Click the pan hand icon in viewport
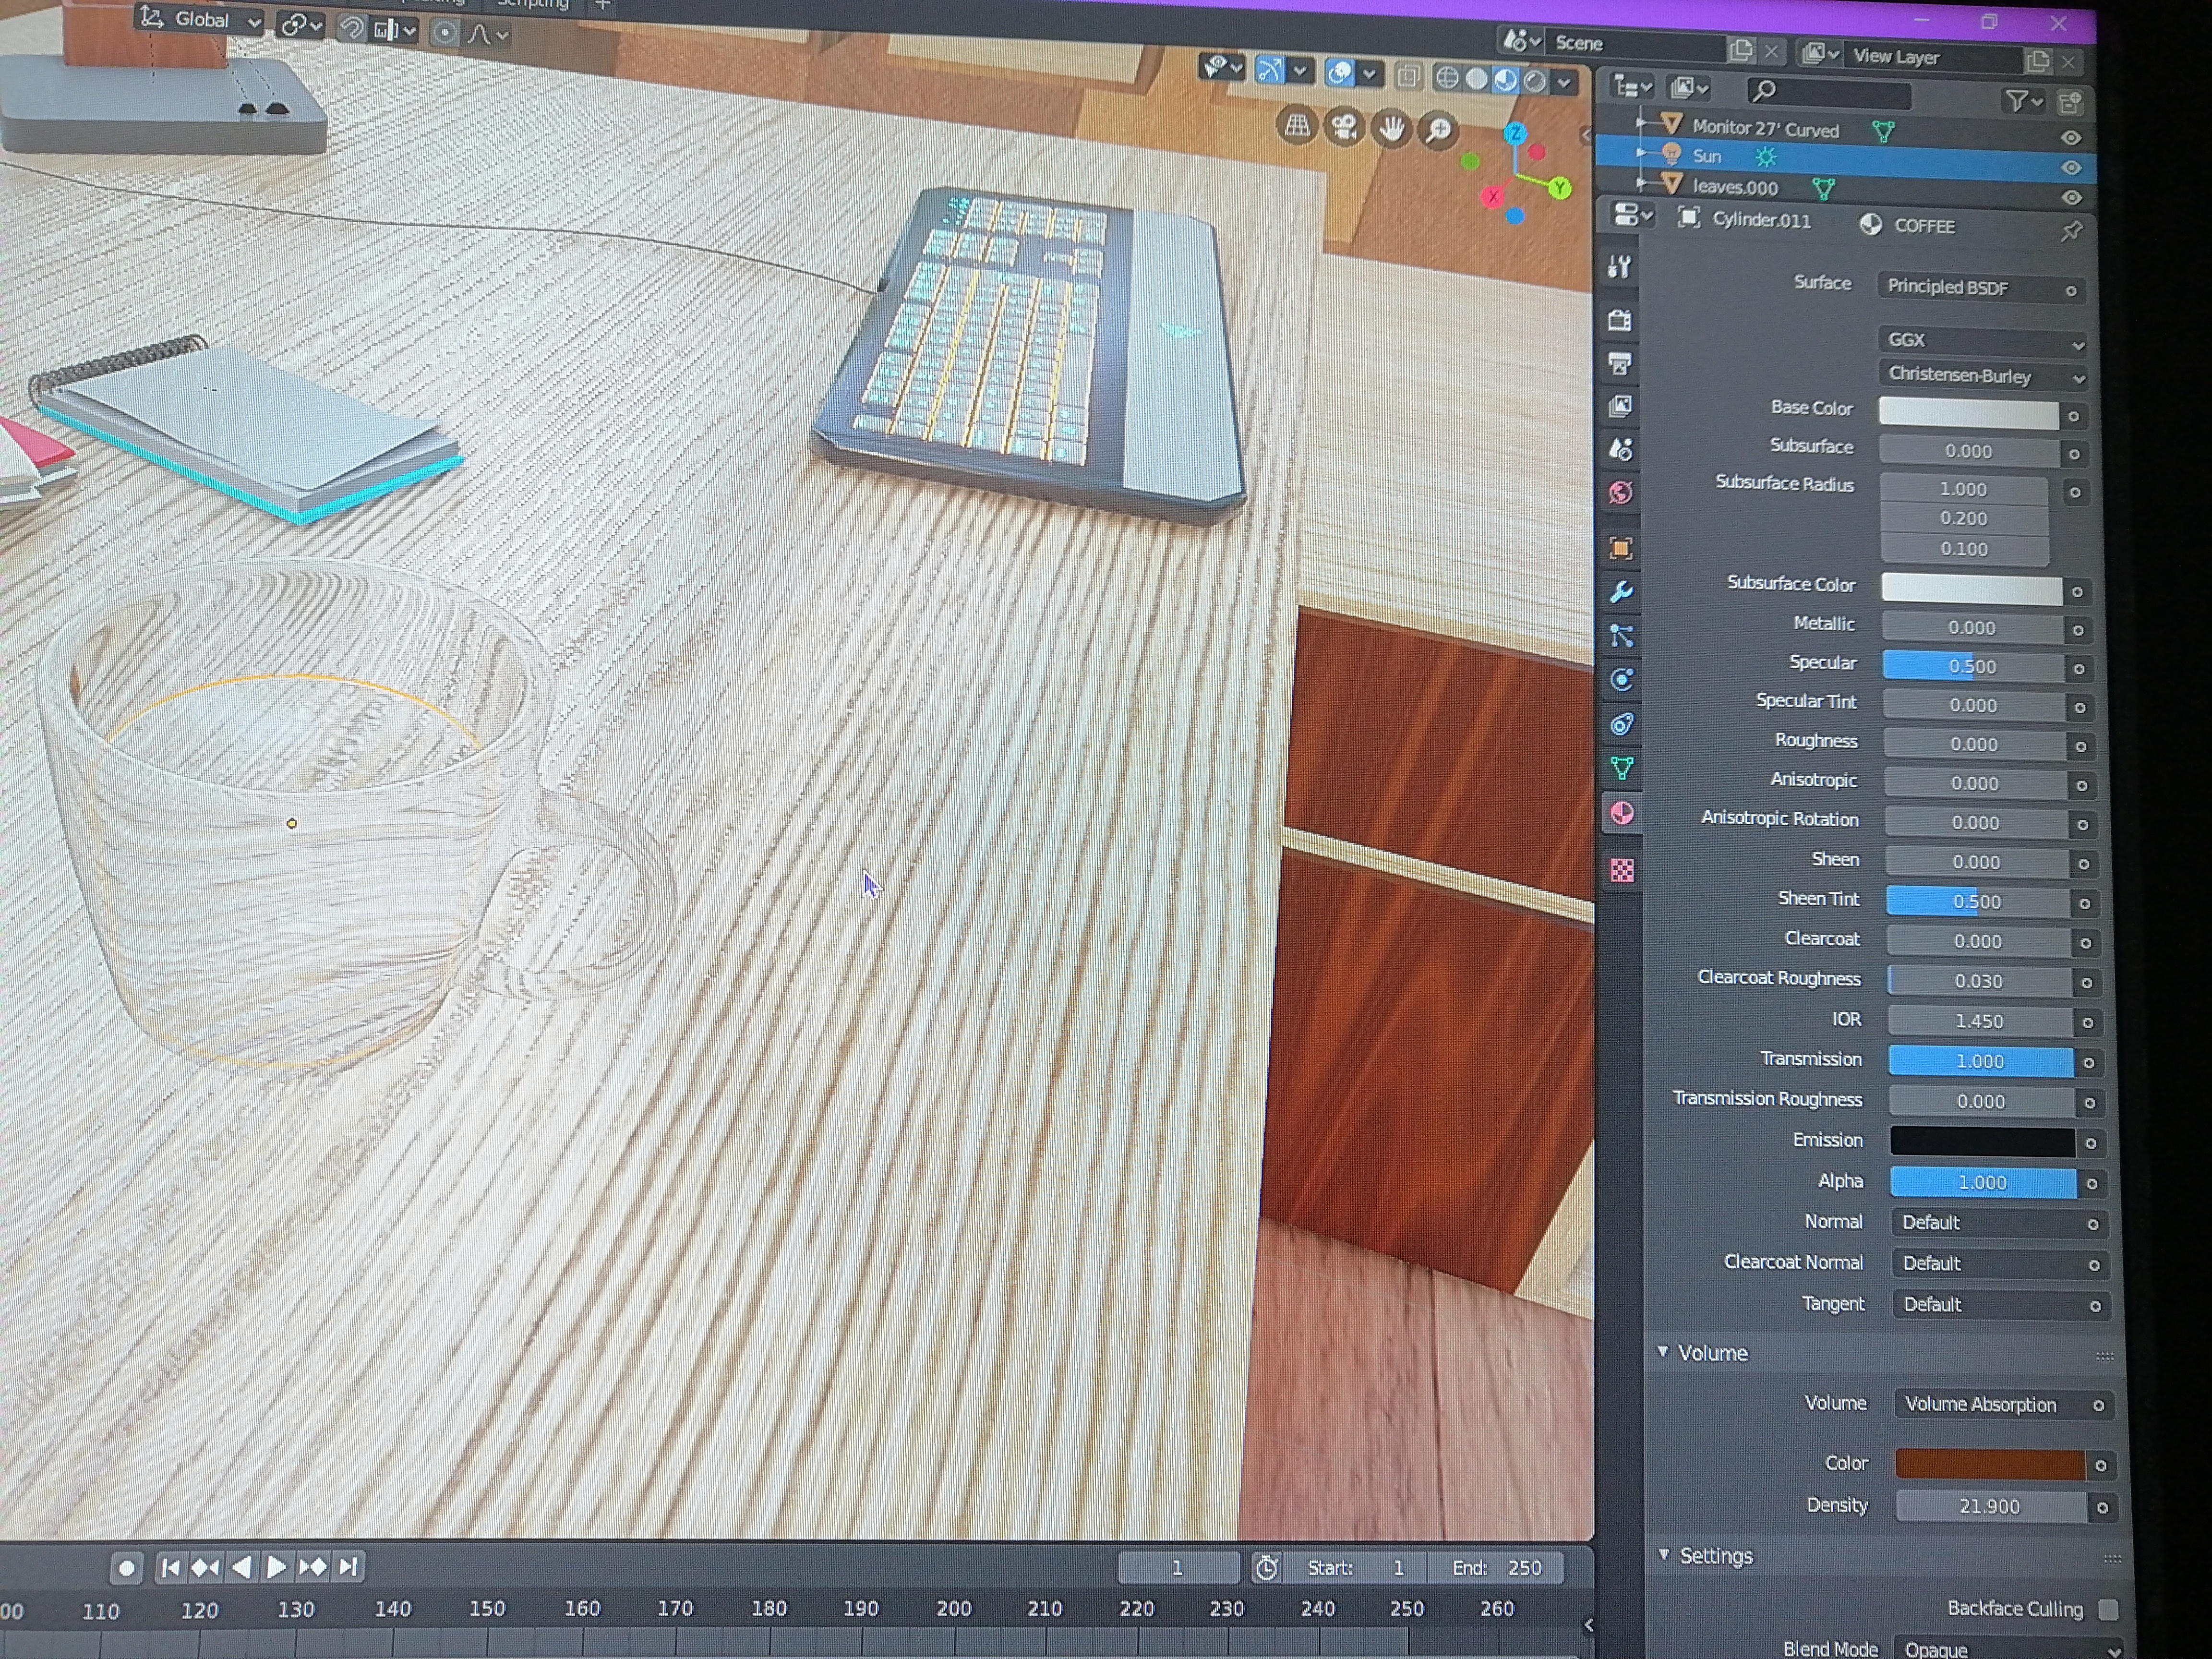This screenshot has width=2212, height=1659. 1391,128
